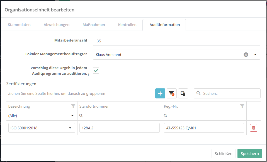Click the Schließen button
Screen dimensions: 267x162
pyautogui.click(x=223, y=153)
